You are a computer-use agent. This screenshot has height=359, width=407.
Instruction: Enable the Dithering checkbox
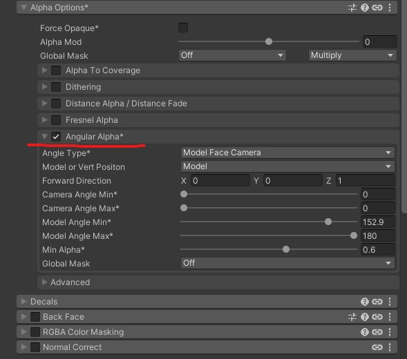coord(56,87)
